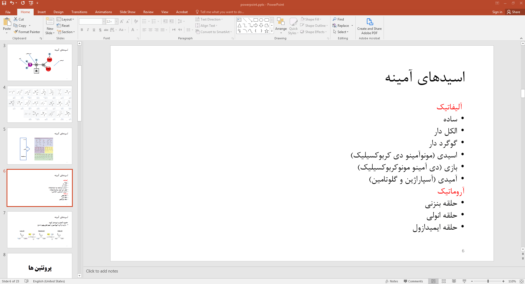Open the Arrange objects tool
This screenshot has height=284, width=525.
281,26
